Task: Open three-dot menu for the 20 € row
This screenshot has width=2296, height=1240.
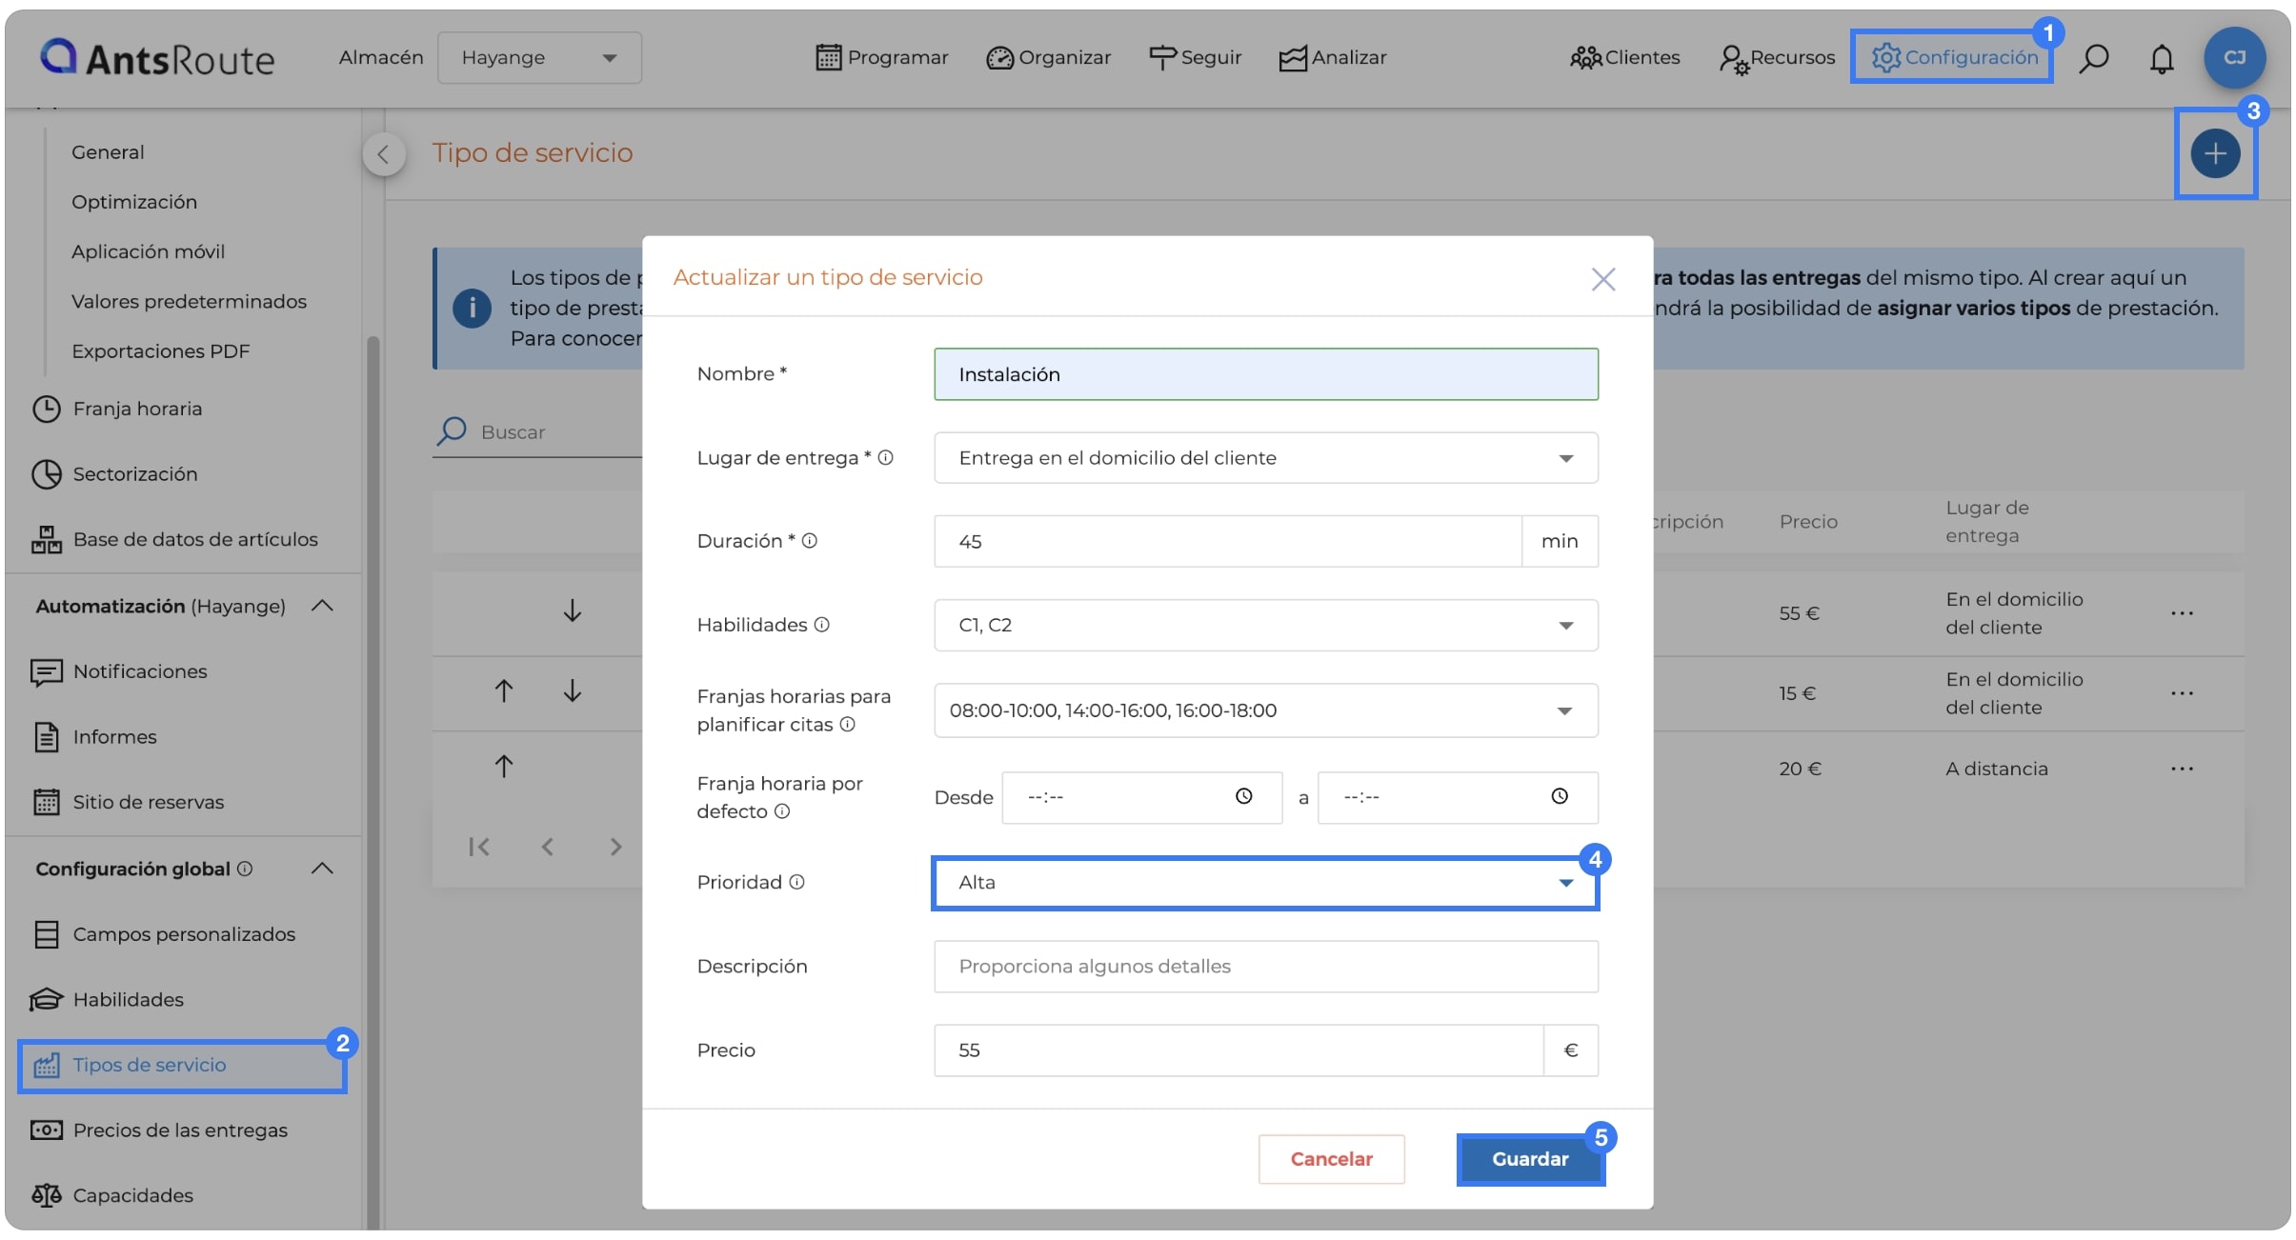Action: [x=2182, y=769]
